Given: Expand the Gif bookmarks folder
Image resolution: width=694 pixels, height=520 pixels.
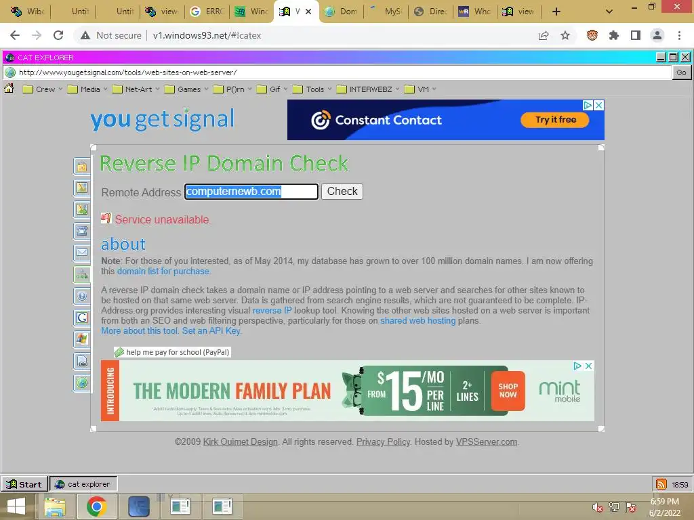Looking at the screenshot, I should [272, 89].
